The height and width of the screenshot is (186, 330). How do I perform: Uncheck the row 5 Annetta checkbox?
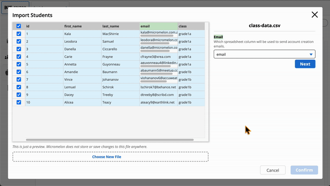[19, 64]
